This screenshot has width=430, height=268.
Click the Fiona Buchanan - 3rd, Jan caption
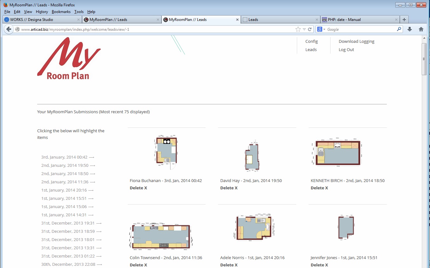[x=166, y=180]
